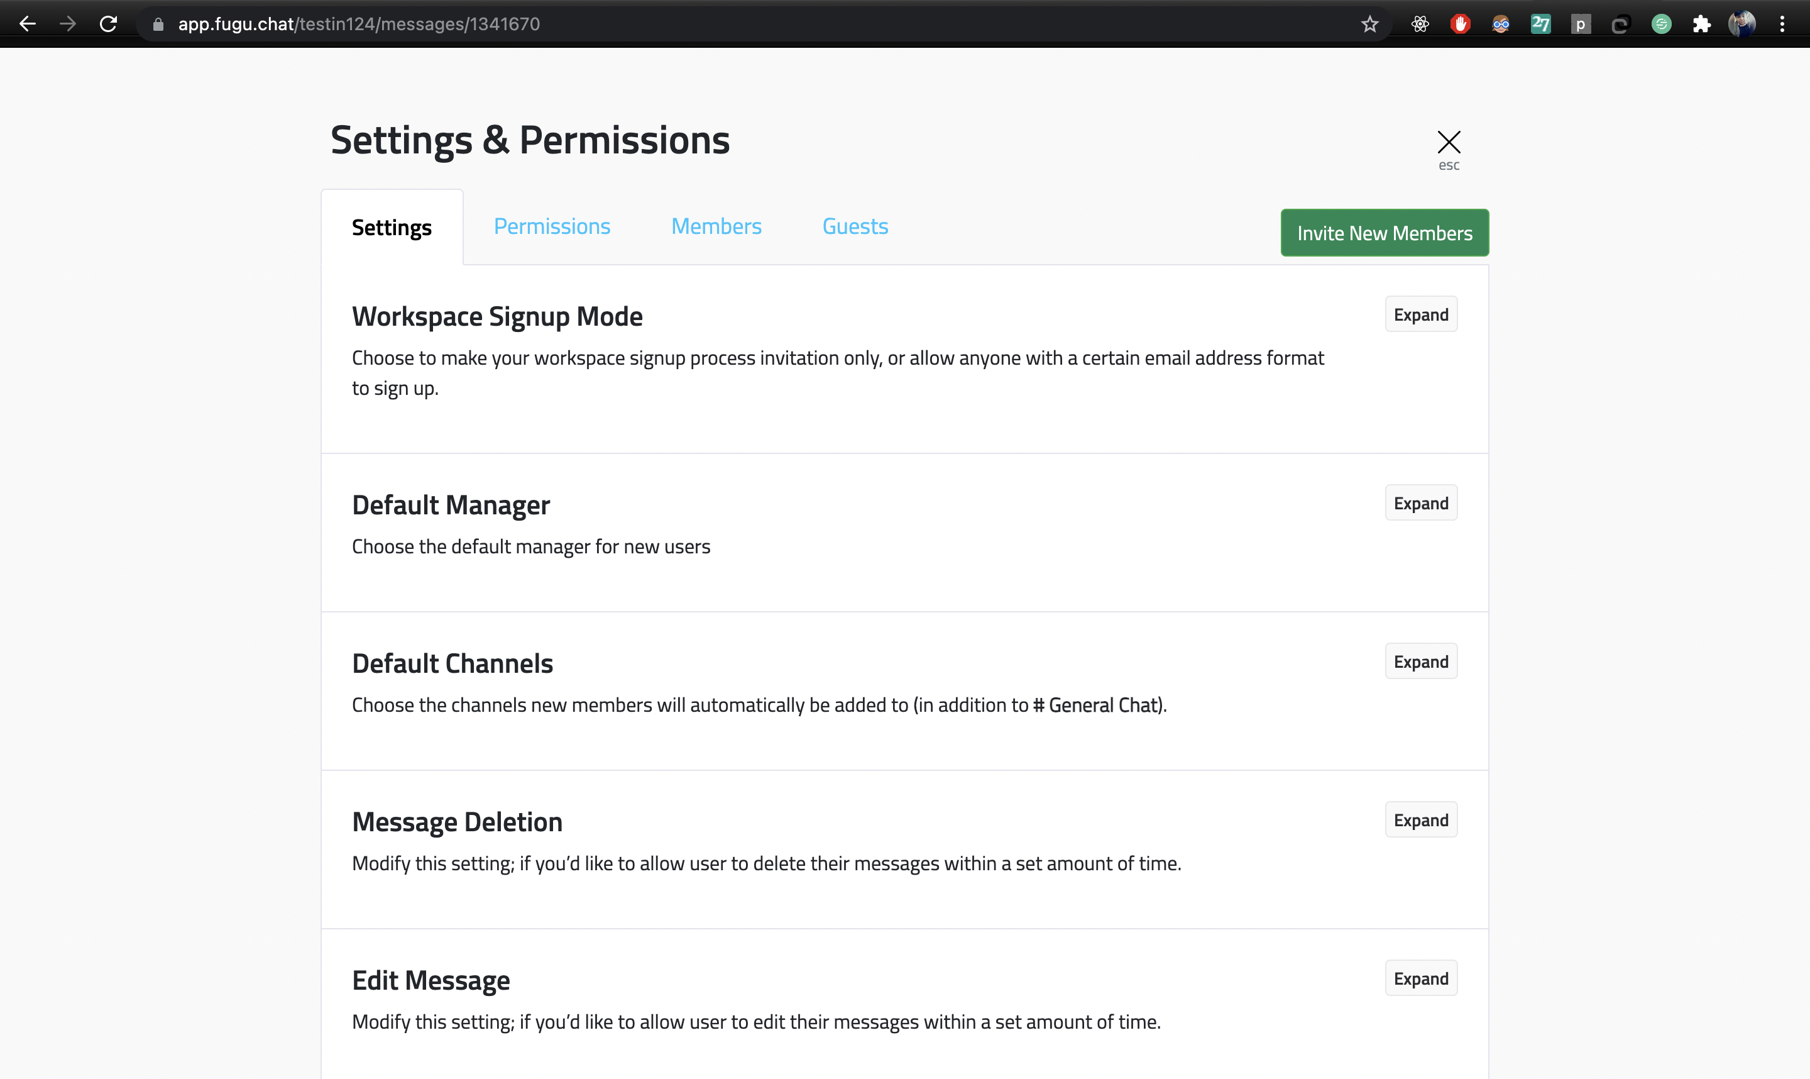
Task: Open the Members tab
Action: (716, 226)
